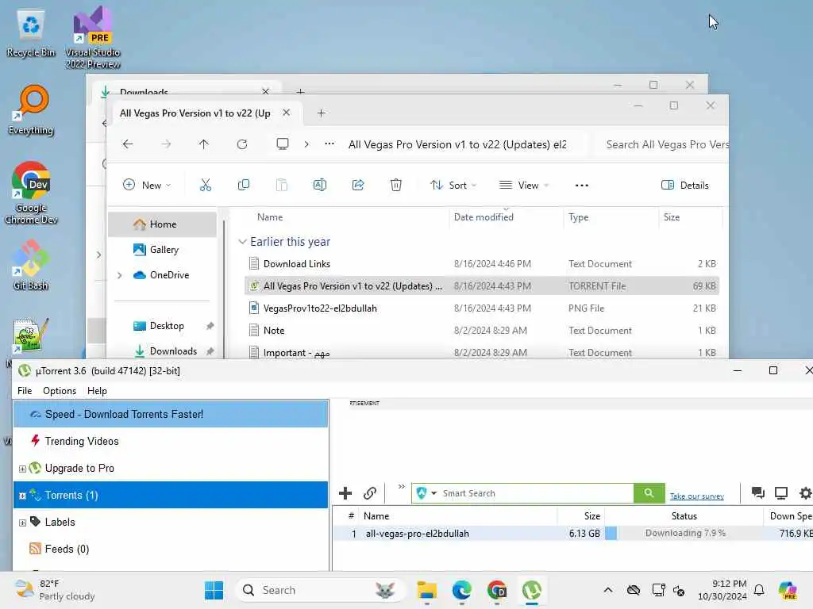
Task: Click the Take our survey link
Action: [x=696, y=496]
